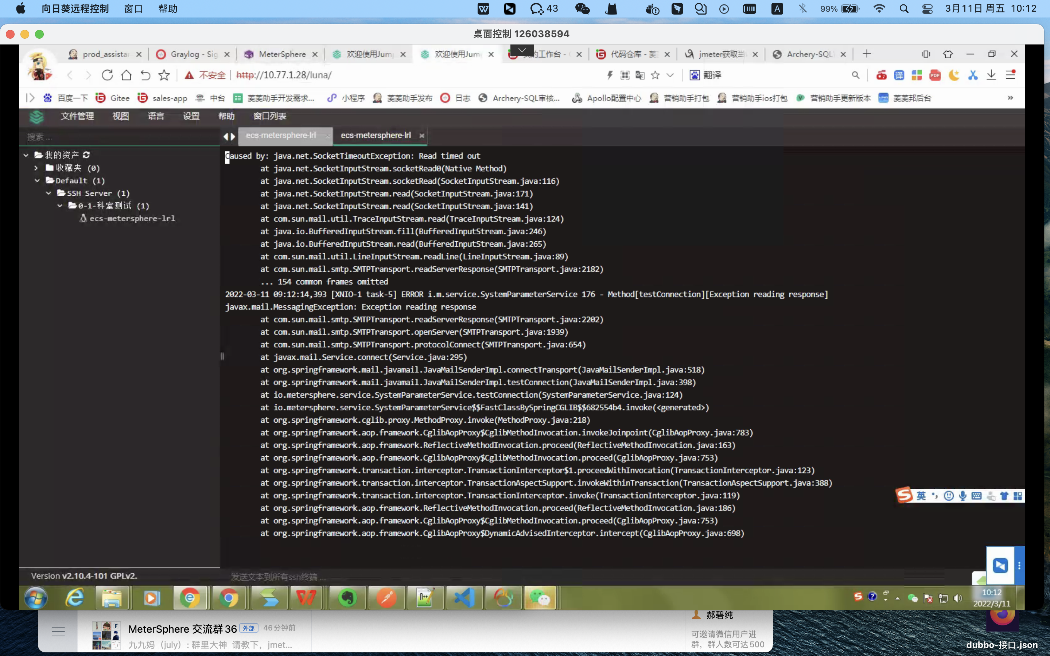Click the undo close-tab icon

tap(145, 75)
